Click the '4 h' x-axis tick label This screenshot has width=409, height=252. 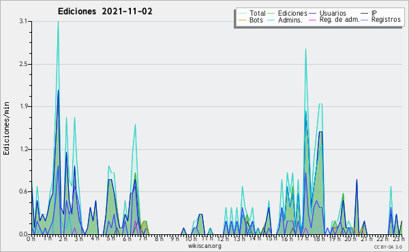95,238
